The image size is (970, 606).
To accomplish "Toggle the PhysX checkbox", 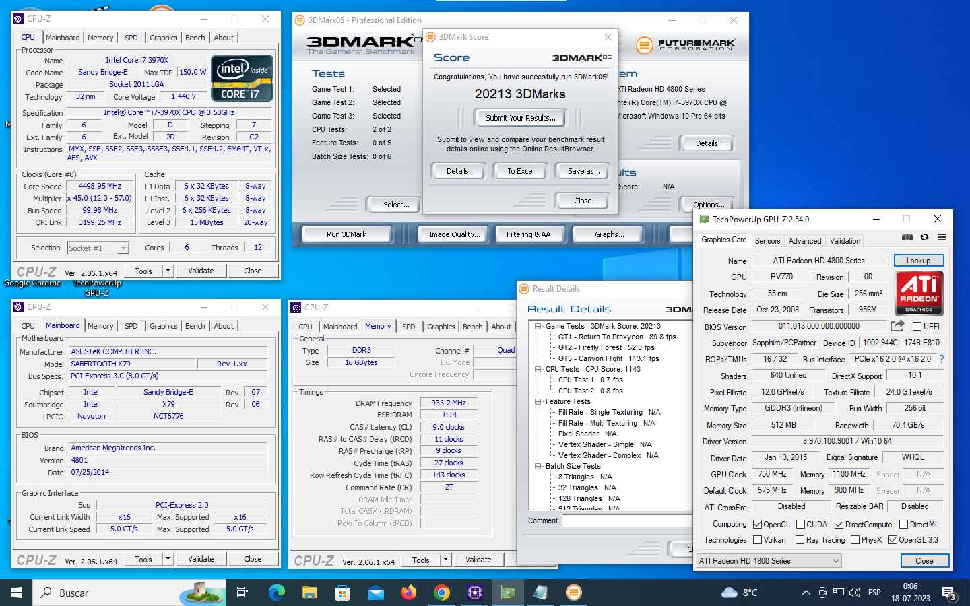I will tap(855, 540).
